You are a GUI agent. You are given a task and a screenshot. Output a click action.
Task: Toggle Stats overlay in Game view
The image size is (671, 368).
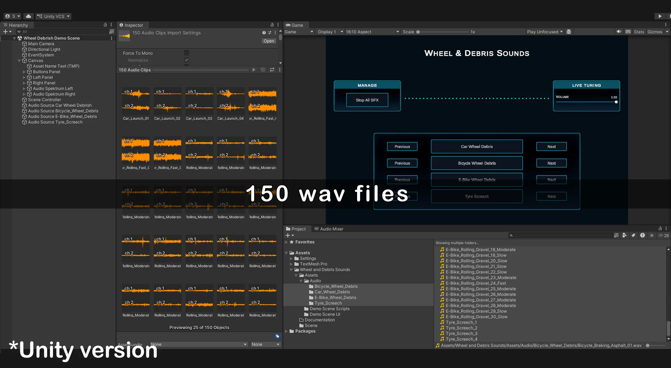[x=639, y=32]
